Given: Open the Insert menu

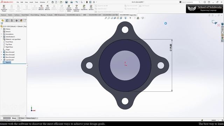Looking at the screenshot, I should (31, 2).
